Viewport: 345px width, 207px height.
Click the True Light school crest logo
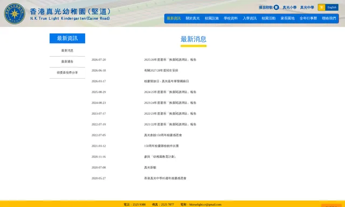[15, 13]
